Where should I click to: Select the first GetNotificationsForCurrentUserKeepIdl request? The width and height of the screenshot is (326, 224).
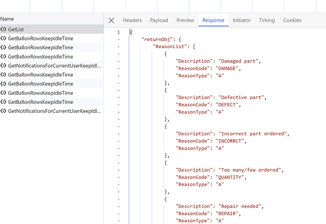pyautogui.click(x=54, y=66)
